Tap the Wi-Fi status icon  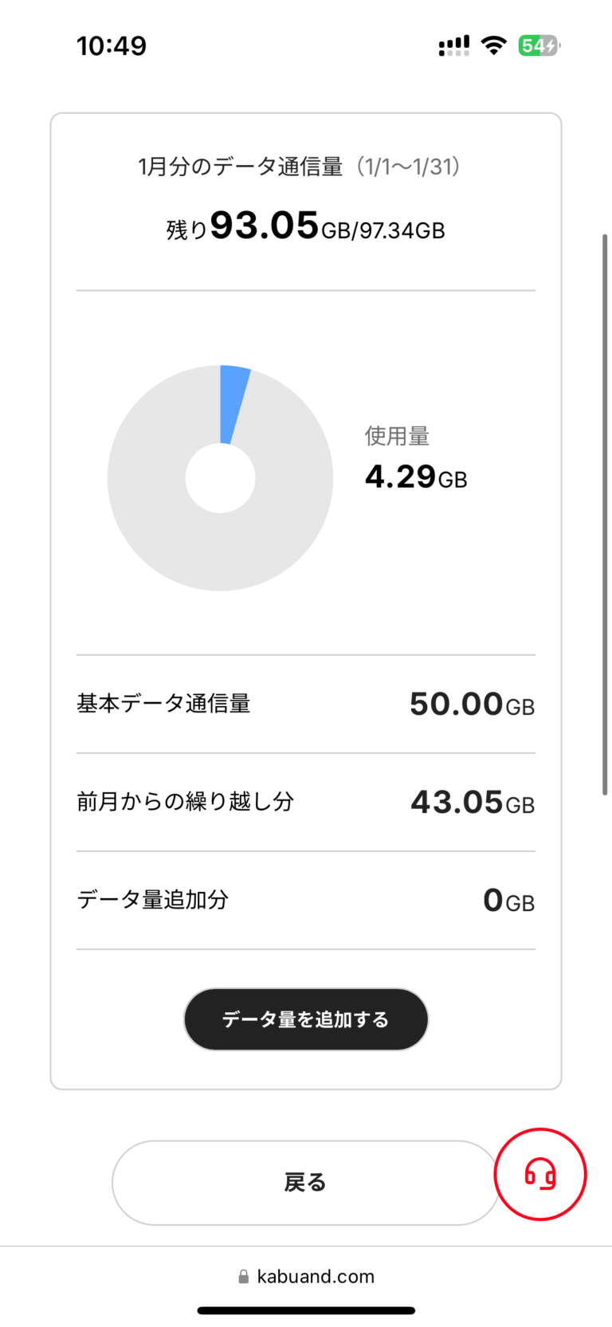pyautogui.click(x=494, y=45)
